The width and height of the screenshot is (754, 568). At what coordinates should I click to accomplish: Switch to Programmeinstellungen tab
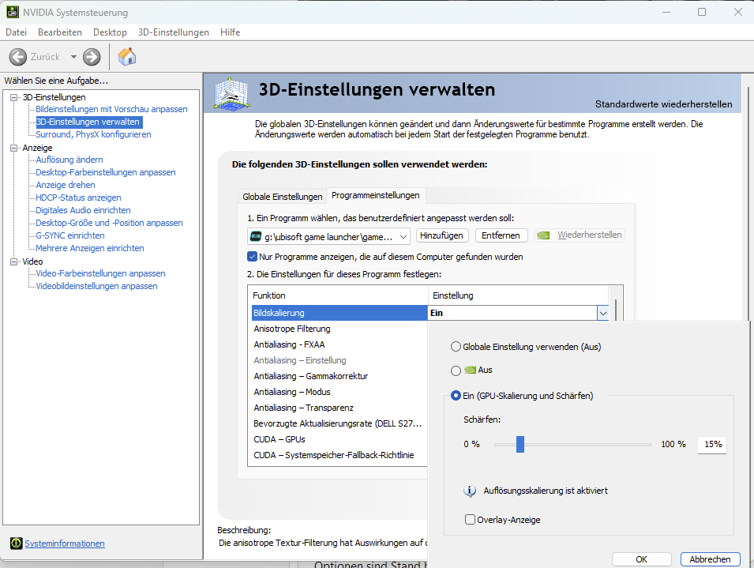[x=376, y=195]
